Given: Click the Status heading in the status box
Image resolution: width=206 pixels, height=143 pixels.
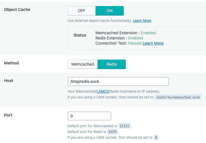Looking at the screenshot, I should point(80,35).
